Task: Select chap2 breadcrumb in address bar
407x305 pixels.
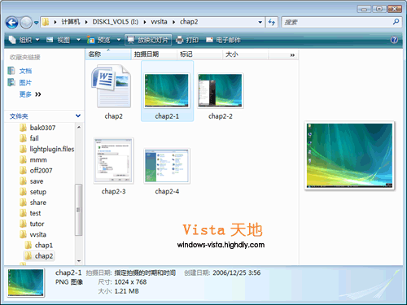Action: pos(189,22)
